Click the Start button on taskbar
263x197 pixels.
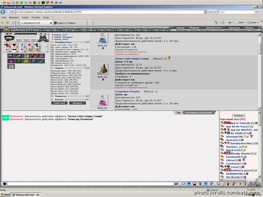tap(6, 194)
